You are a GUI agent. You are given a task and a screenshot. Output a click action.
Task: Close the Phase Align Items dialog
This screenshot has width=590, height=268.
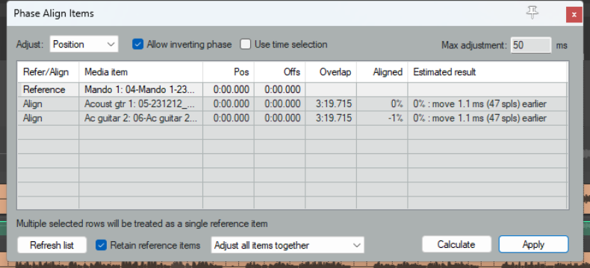point(574,15)
